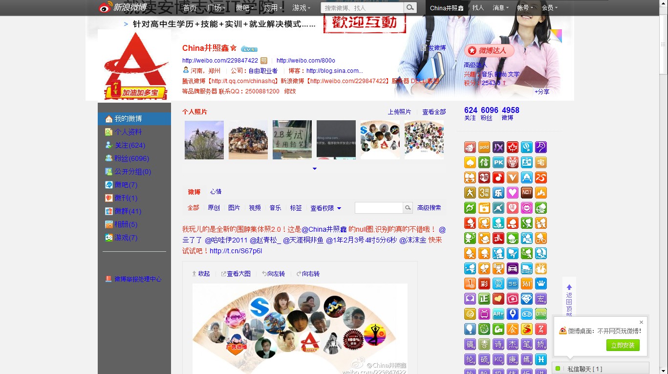Screen dimensions: 668x374
Task: Click the green 'one' badge
Action: [x=541, y=314]
